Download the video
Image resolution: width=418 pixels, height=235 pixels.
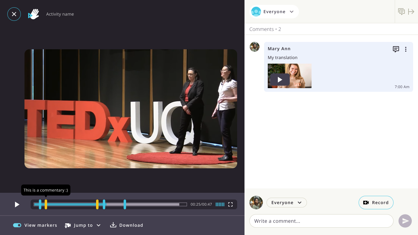pyautogui.click(x=127, y=225)
